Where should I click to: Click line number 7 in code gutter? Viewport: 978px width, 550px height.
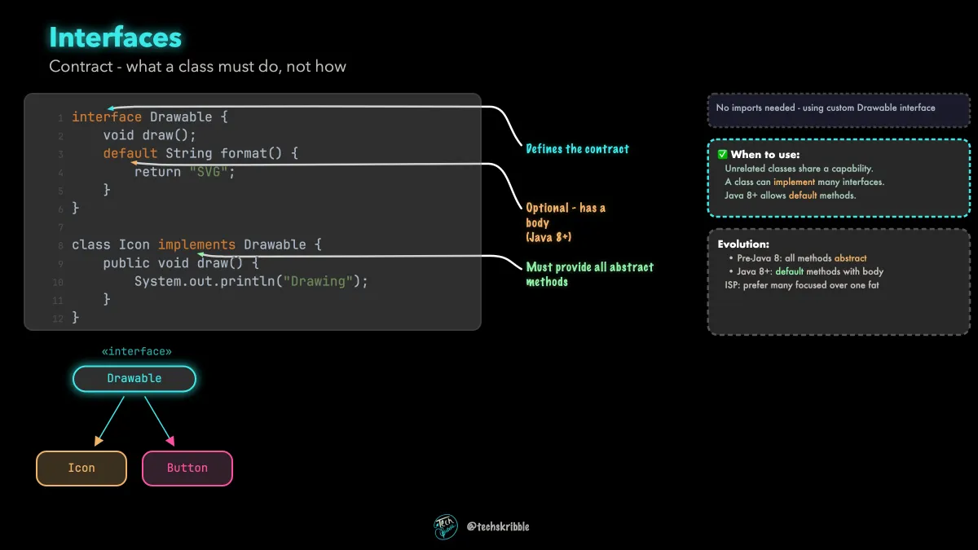[60, 227]
